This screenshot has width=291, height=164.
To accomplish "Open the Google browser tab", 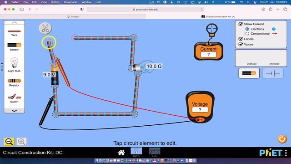I will point(73,16).
